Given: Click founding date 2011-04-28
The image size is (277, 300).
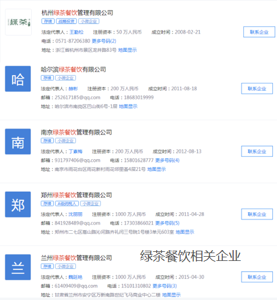Looking at the screenshot, I should [191, 214].
